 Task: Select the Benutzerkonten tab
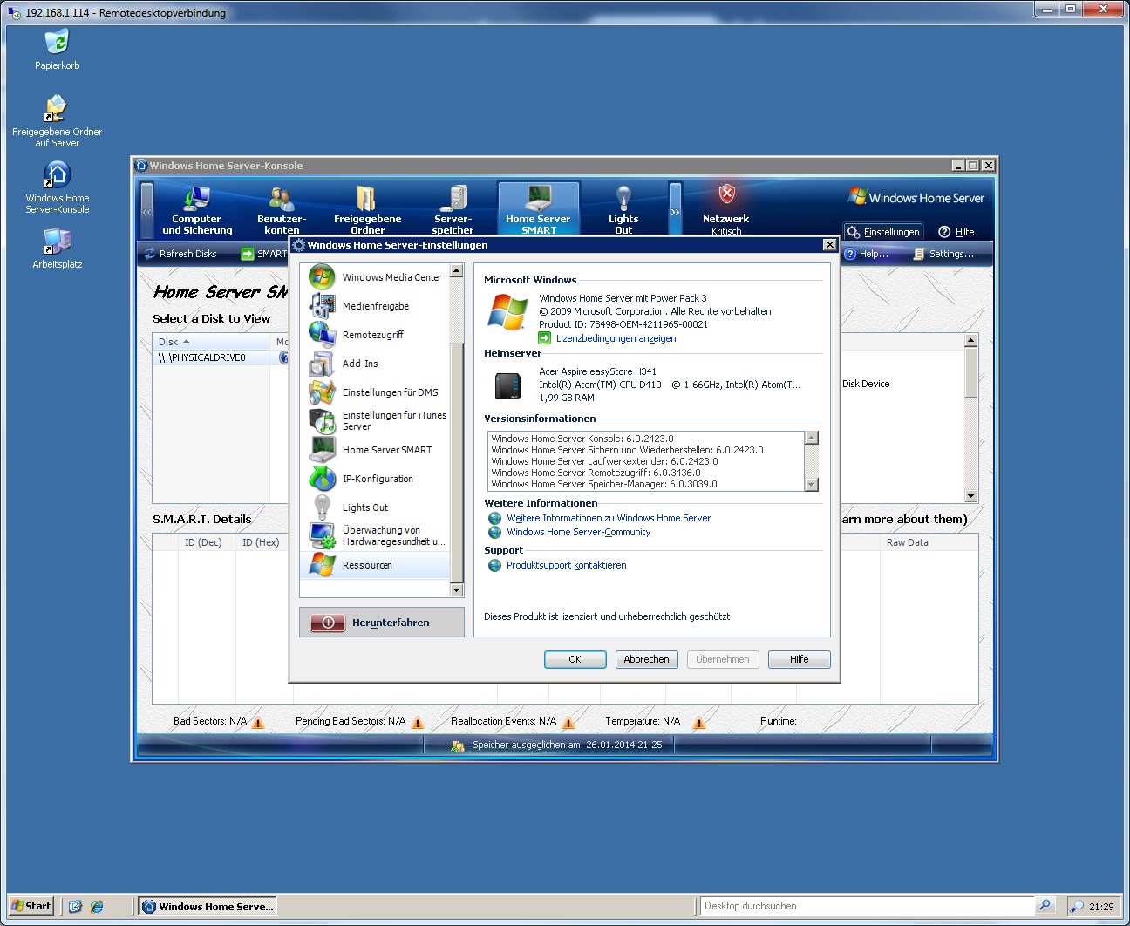pos(282,210)
